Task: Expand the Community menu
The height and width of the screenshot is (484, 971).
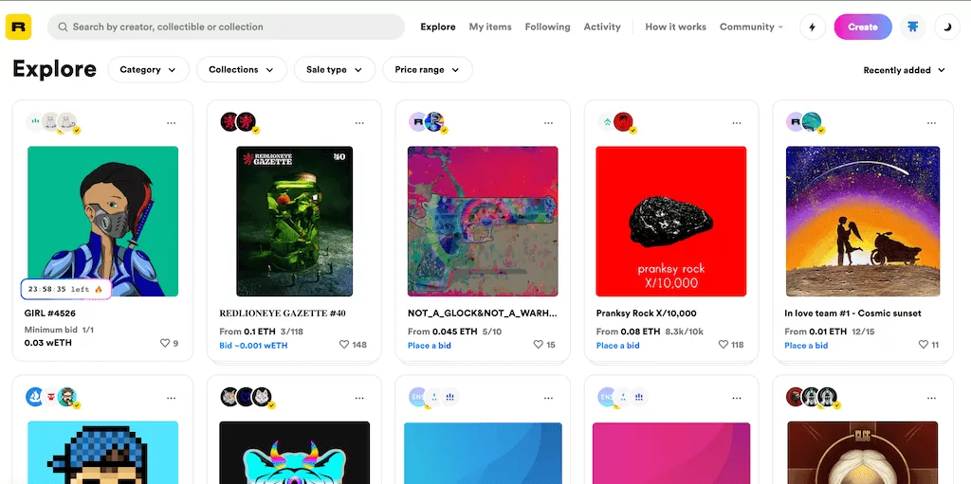Action: click(751, 27)
